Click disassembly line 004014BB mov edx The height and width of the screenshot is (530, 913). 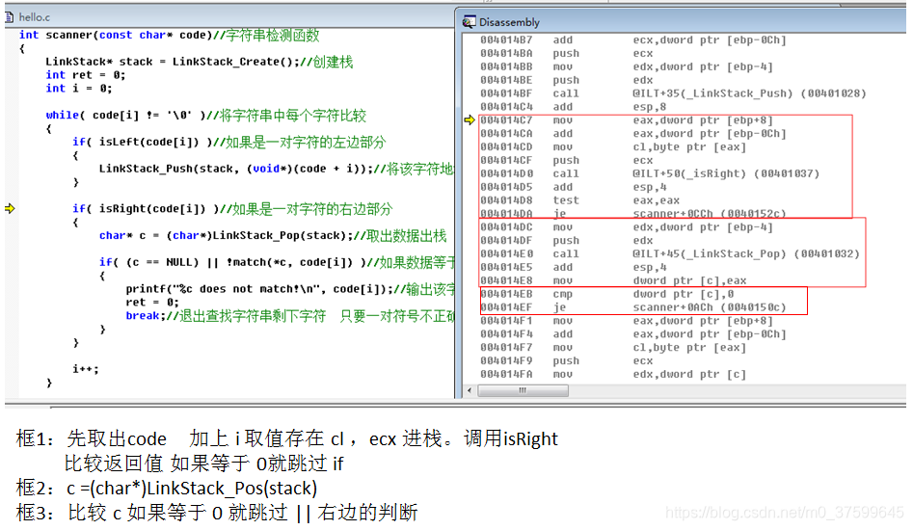(627, 66)
